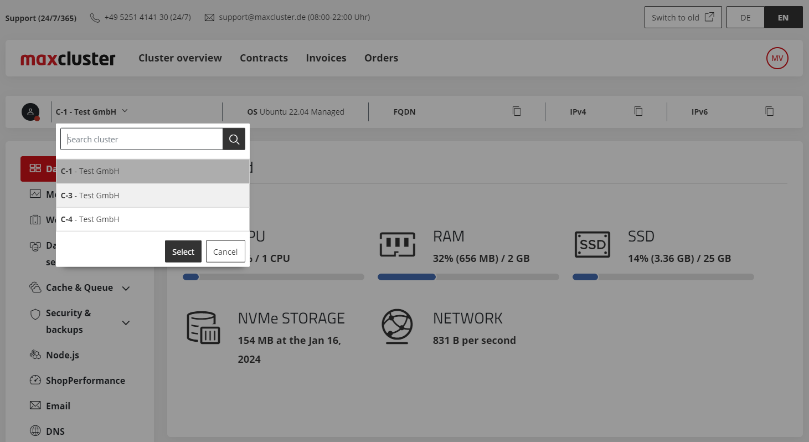Screen dimensions: 809x442
Task: Click the +49 5251 4141 30 phone number
Action: [148, 17]
